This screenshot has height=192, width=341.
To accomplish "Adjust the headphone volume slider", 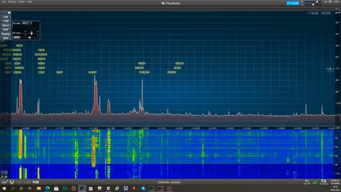I will coord(313,4).
